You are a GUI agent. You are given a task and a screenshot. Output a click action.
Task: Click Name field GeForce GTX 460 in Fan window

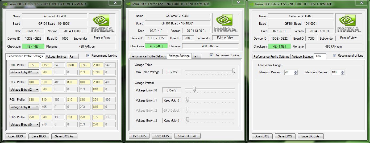(301, 16)
